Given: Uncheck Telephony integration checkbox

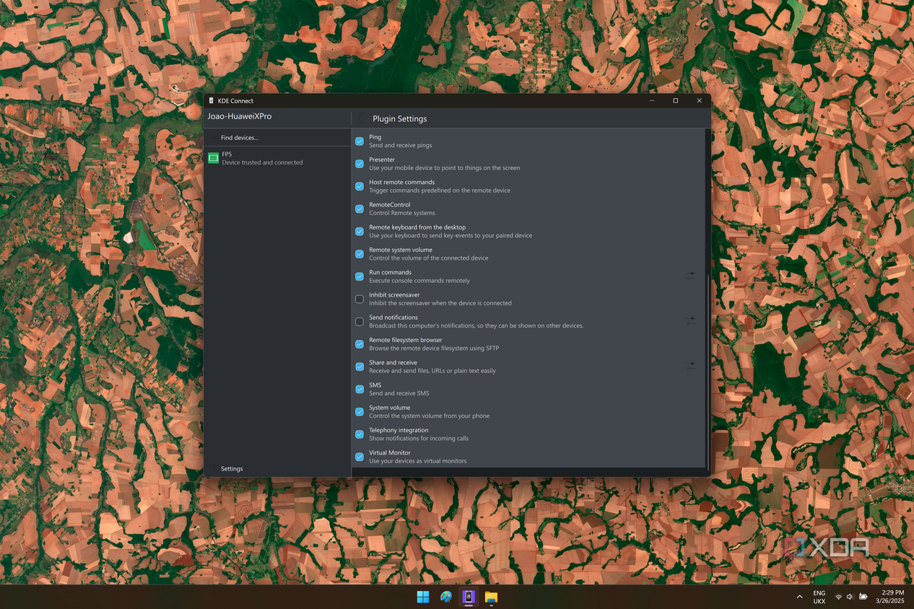Looking at the screenshot, I should 360,434.
